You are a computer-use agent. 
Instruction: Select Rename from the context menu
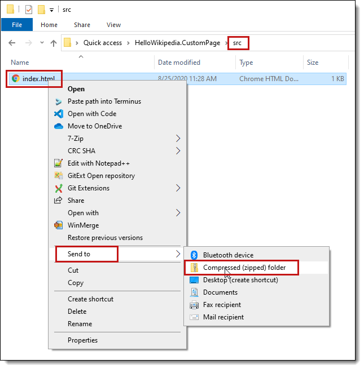pyautogui.click(x=80, y=324)
